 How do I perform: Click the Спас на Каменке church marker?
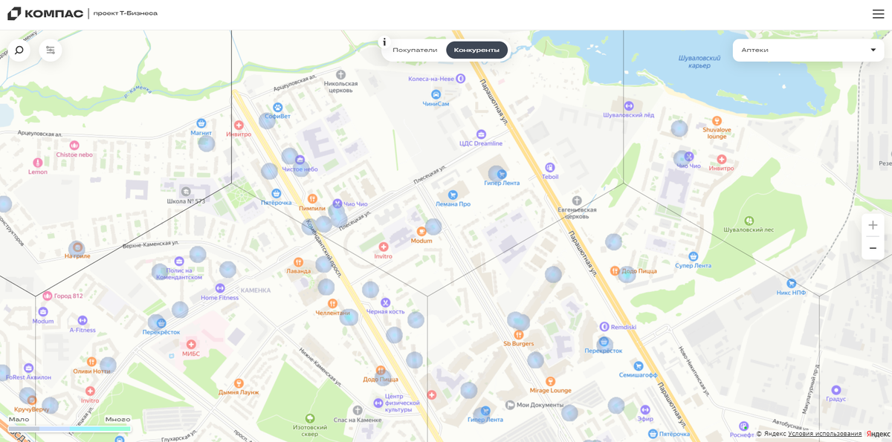pyautogui.click(x=357, y=410)
